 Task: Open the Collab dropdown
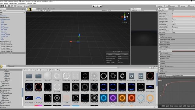160,6
